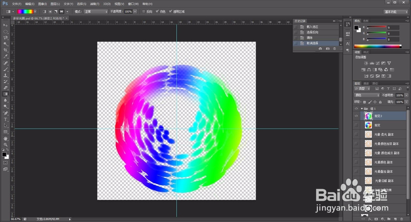The height and width of the screenshot is (222, 411).
Task: Click the 66.67% zoom field in status bar
Action: tap(16, 219)
